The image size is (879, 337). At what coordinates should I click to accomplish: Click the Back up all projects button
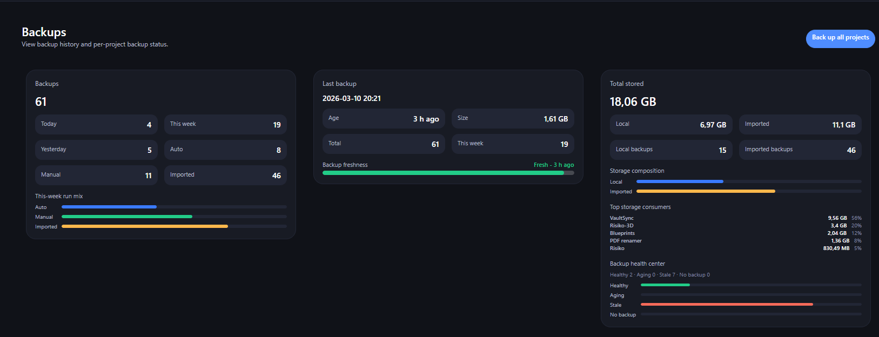point(840,38)
